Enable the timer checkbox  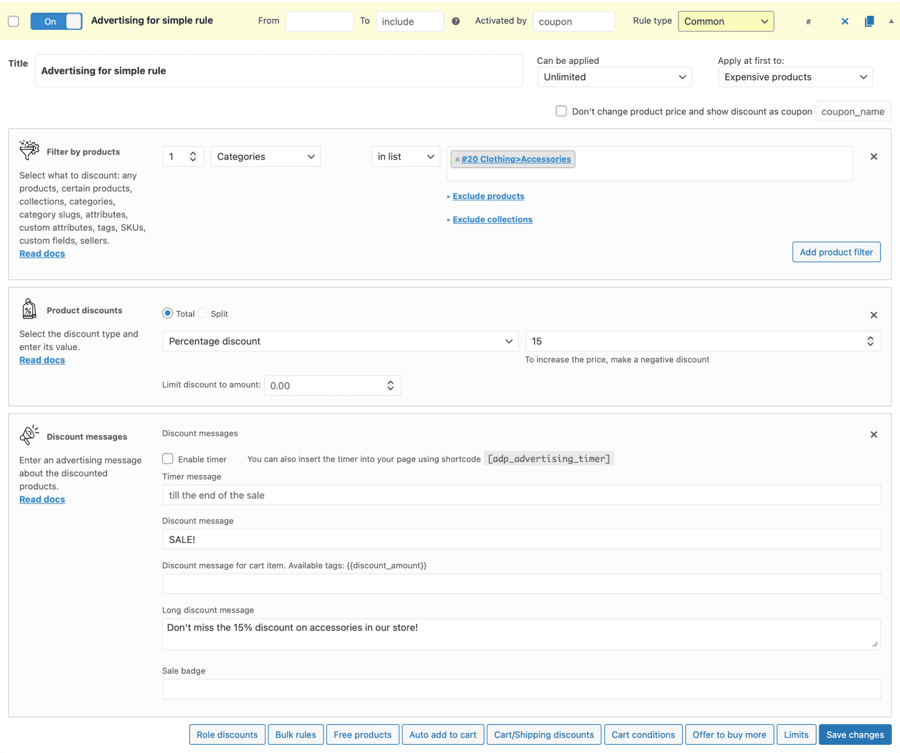(x=168, y=458)
